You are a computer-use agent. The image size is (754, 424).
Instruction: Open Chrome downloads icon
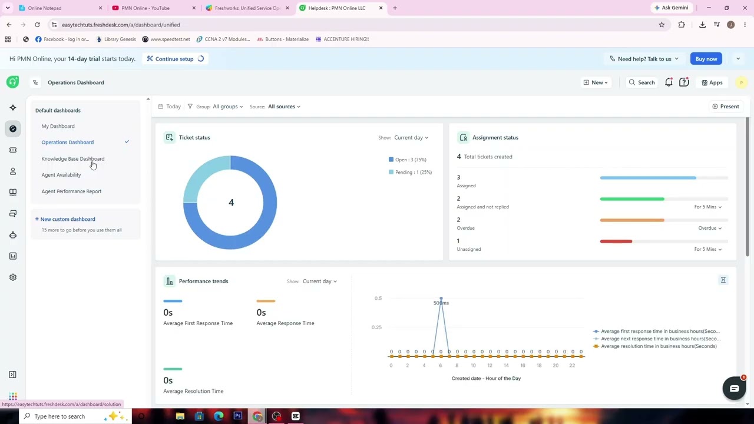[702, 25]
